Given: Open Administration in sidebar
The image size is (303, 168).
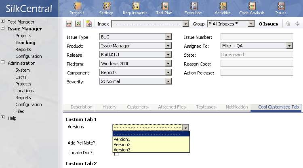Looking at the screenshot, I should 22,63.
